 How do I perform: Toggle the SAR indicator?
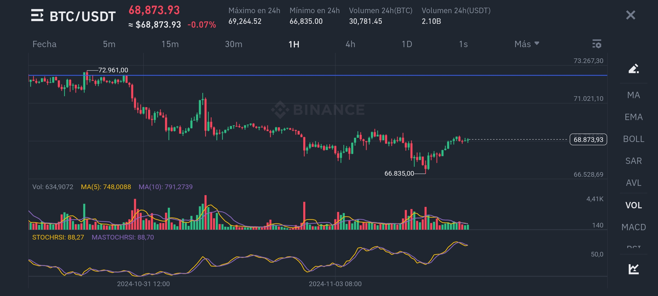pyautogui.click(x=634, y=161)
